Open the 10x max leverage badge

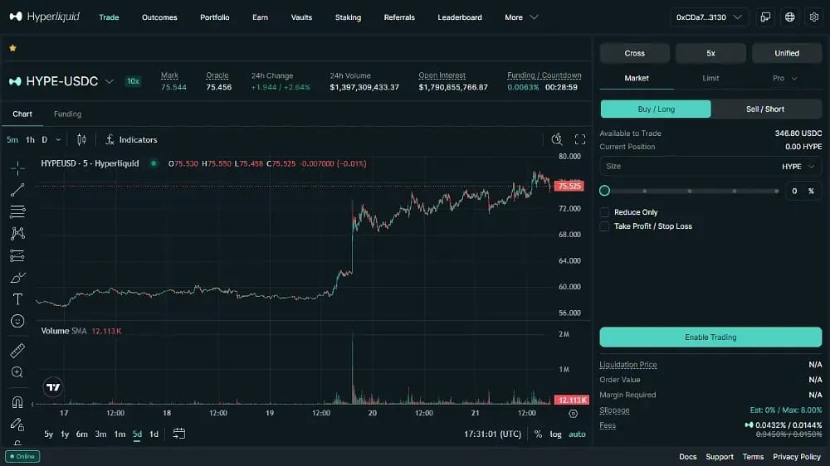133,81
